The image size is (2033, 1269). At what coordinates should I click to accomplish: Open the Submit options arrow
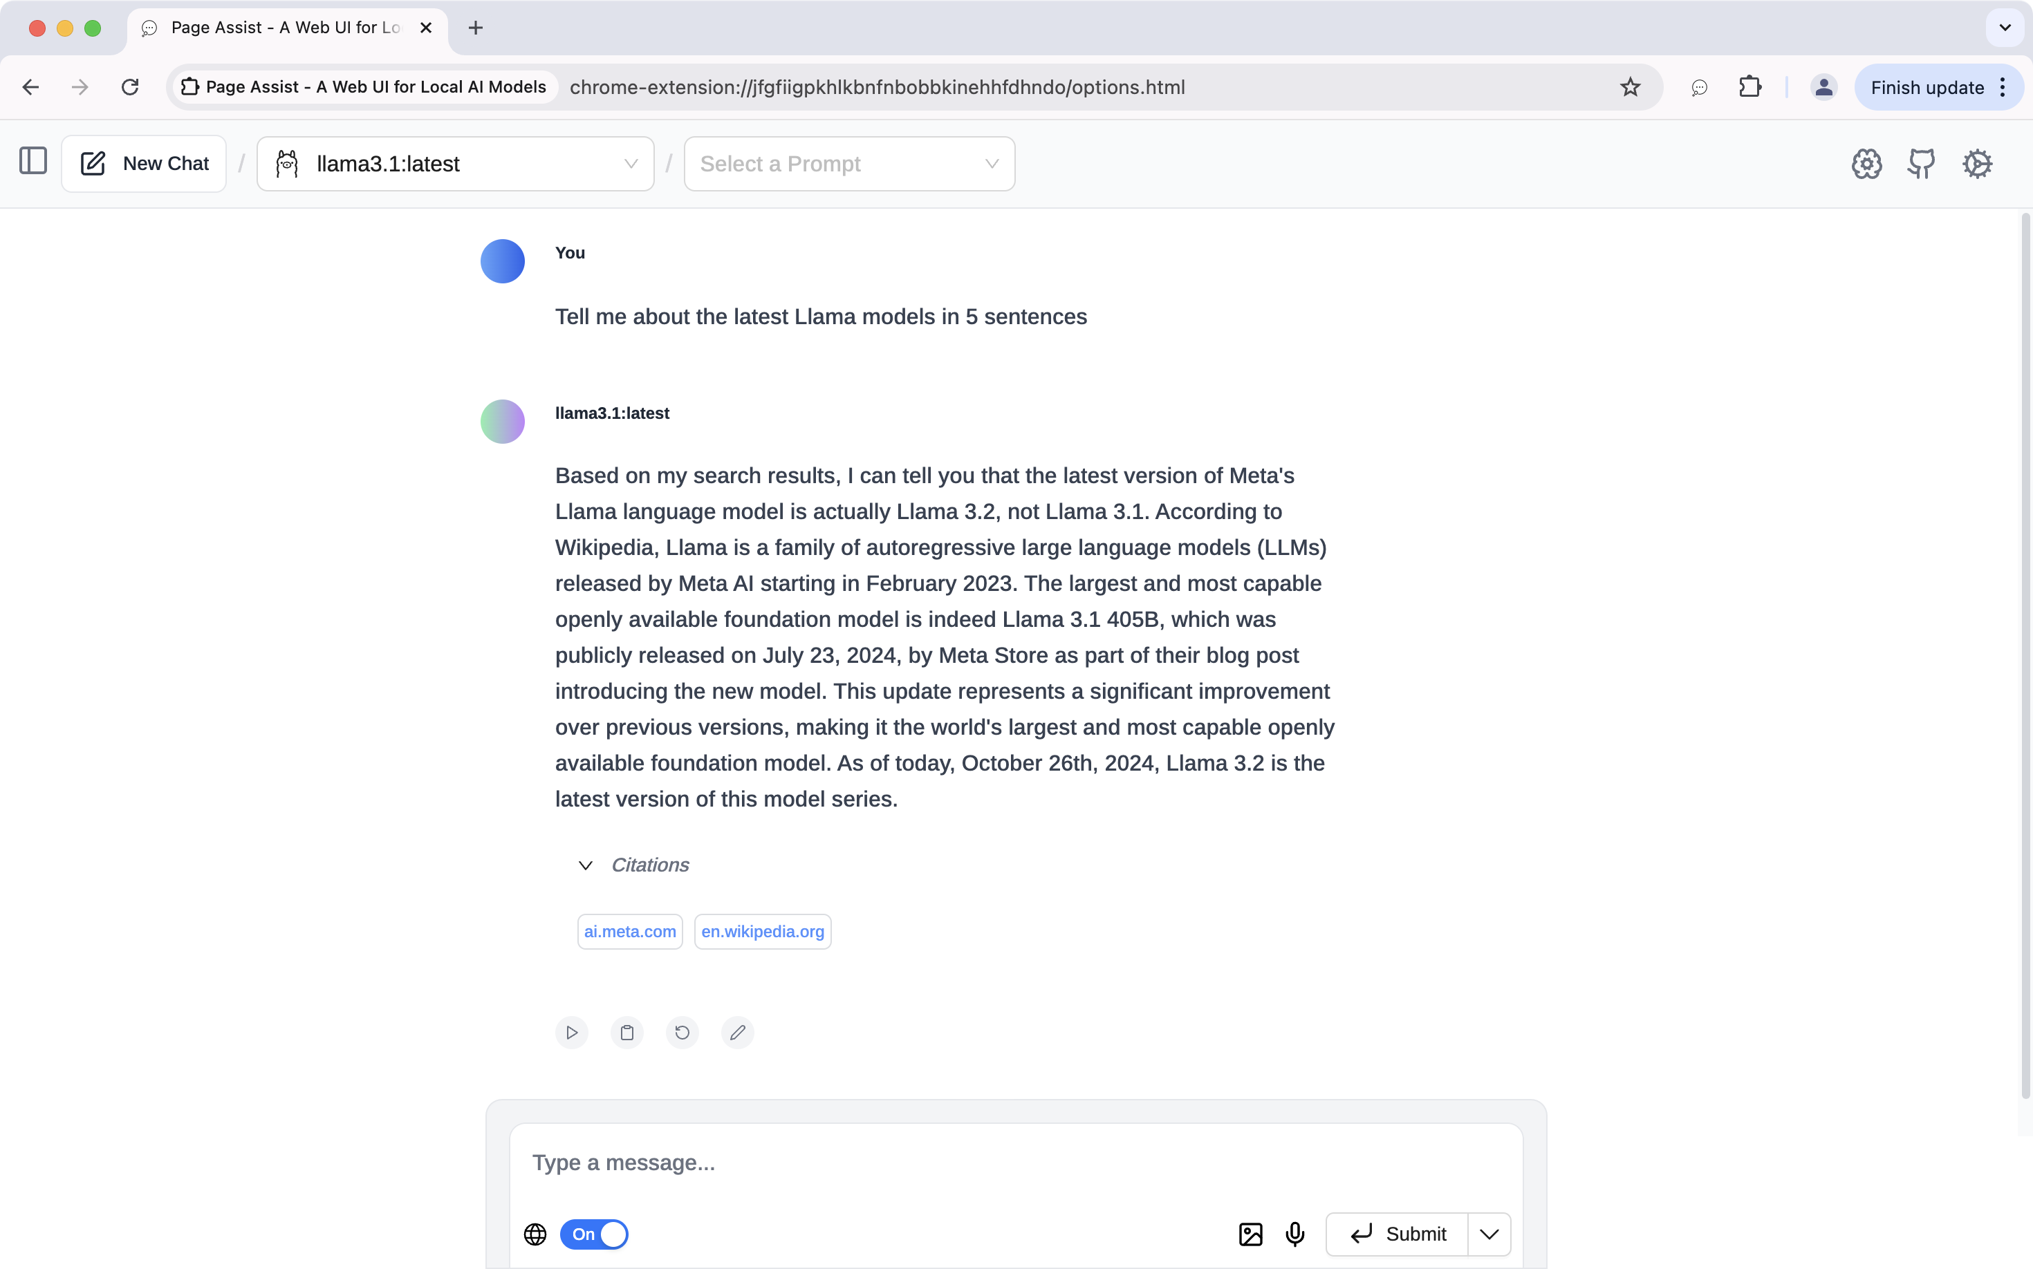pyautogui.click(x=1489, y=1234)
